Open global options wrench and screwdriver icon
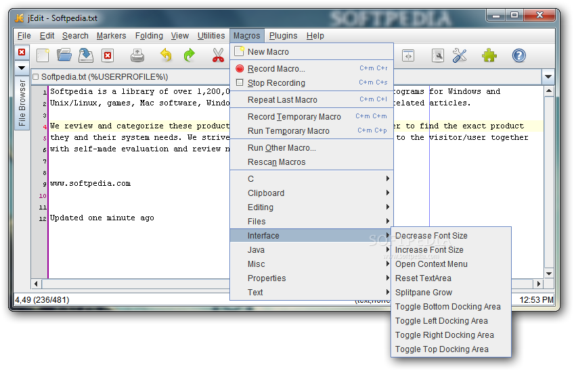Viewport: 574px width, 371px height. (460, 55)
